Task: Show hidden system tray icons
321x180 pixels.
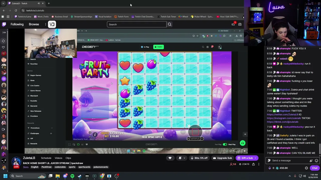Action: 290,176
